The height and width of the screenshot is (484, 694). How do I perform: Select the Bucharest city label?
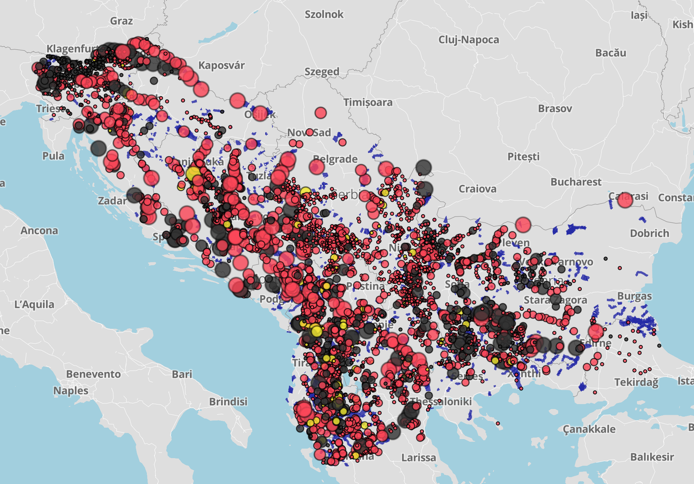click(576, 182)
